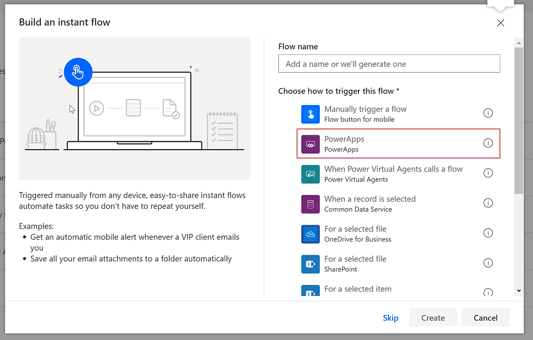The height and width of the screenshot is (340, 533).
Task: Close the Build an instant flow dialog
Action: tap(500, 23)
